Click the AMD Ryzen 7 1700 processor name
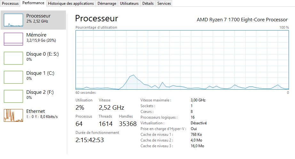Image resolution: width=295 pixels, height=159 pixels. [243, 20]
